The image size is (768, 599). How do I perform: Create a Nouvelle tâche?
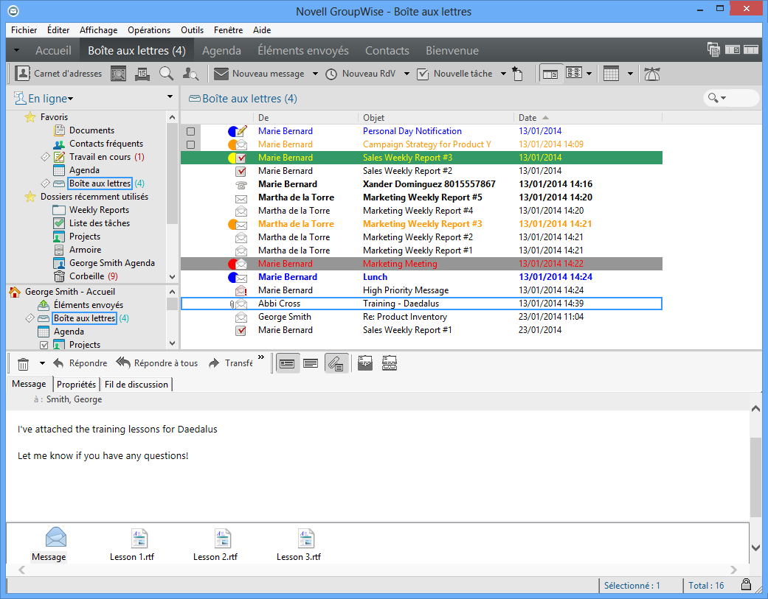tap(454, 74)
